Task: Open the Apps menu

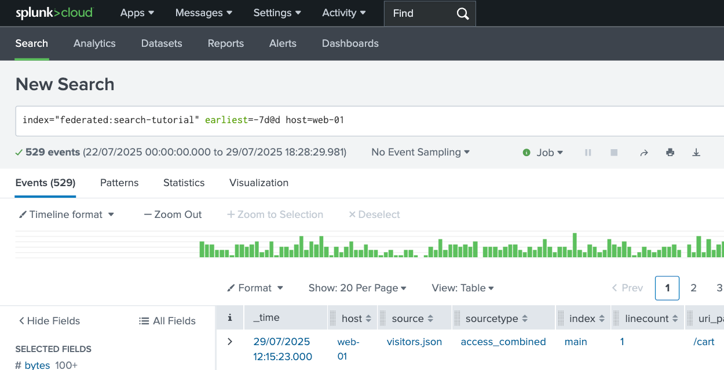Action: (137, 13)
